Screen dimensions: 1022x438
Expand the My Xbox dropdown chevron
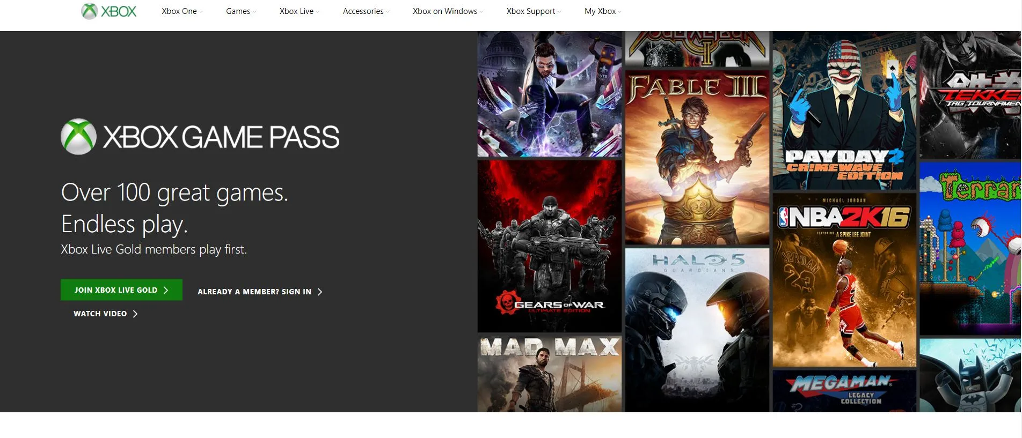620,12
